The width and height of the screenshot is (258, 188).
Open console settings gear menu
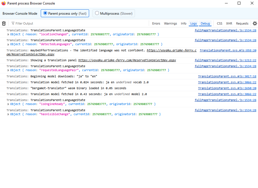pos(255,23)
